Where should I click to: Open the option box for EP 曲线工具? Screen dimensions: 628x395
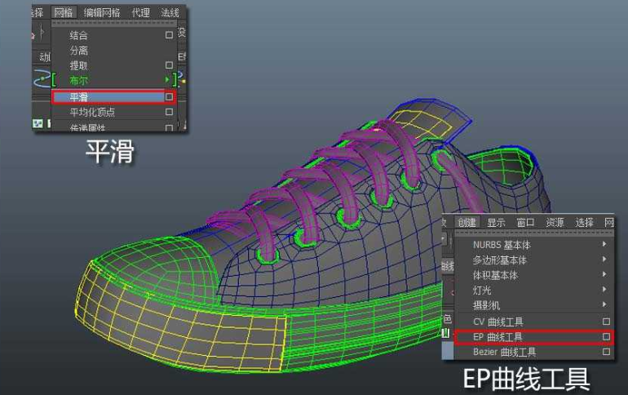coord(606,337)
